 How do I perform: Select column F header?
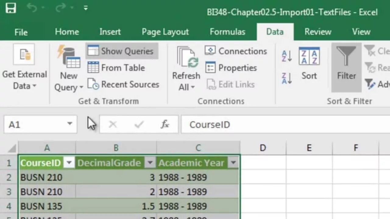click(x=356, y=148)
